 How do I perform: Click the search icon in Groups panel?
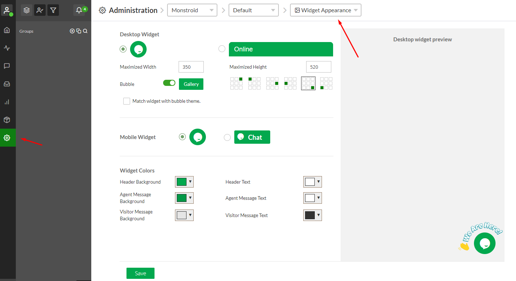tap(85, 31)
